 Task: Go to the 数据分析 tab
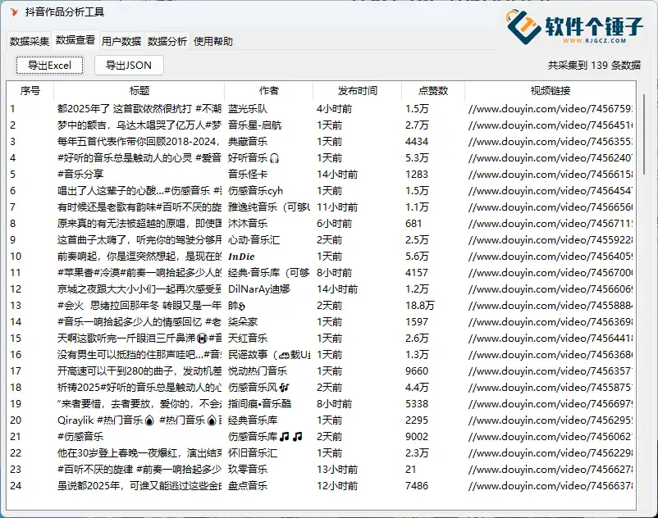click(x=167, y=41)
